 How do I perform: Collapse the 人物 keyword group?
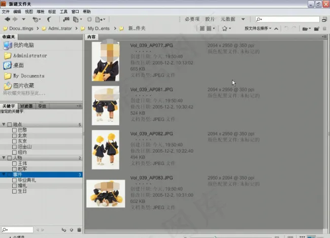click(4, 158)
